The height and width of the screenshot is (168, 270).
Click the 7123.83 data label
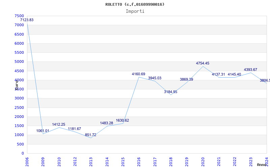tap(27, 20)
